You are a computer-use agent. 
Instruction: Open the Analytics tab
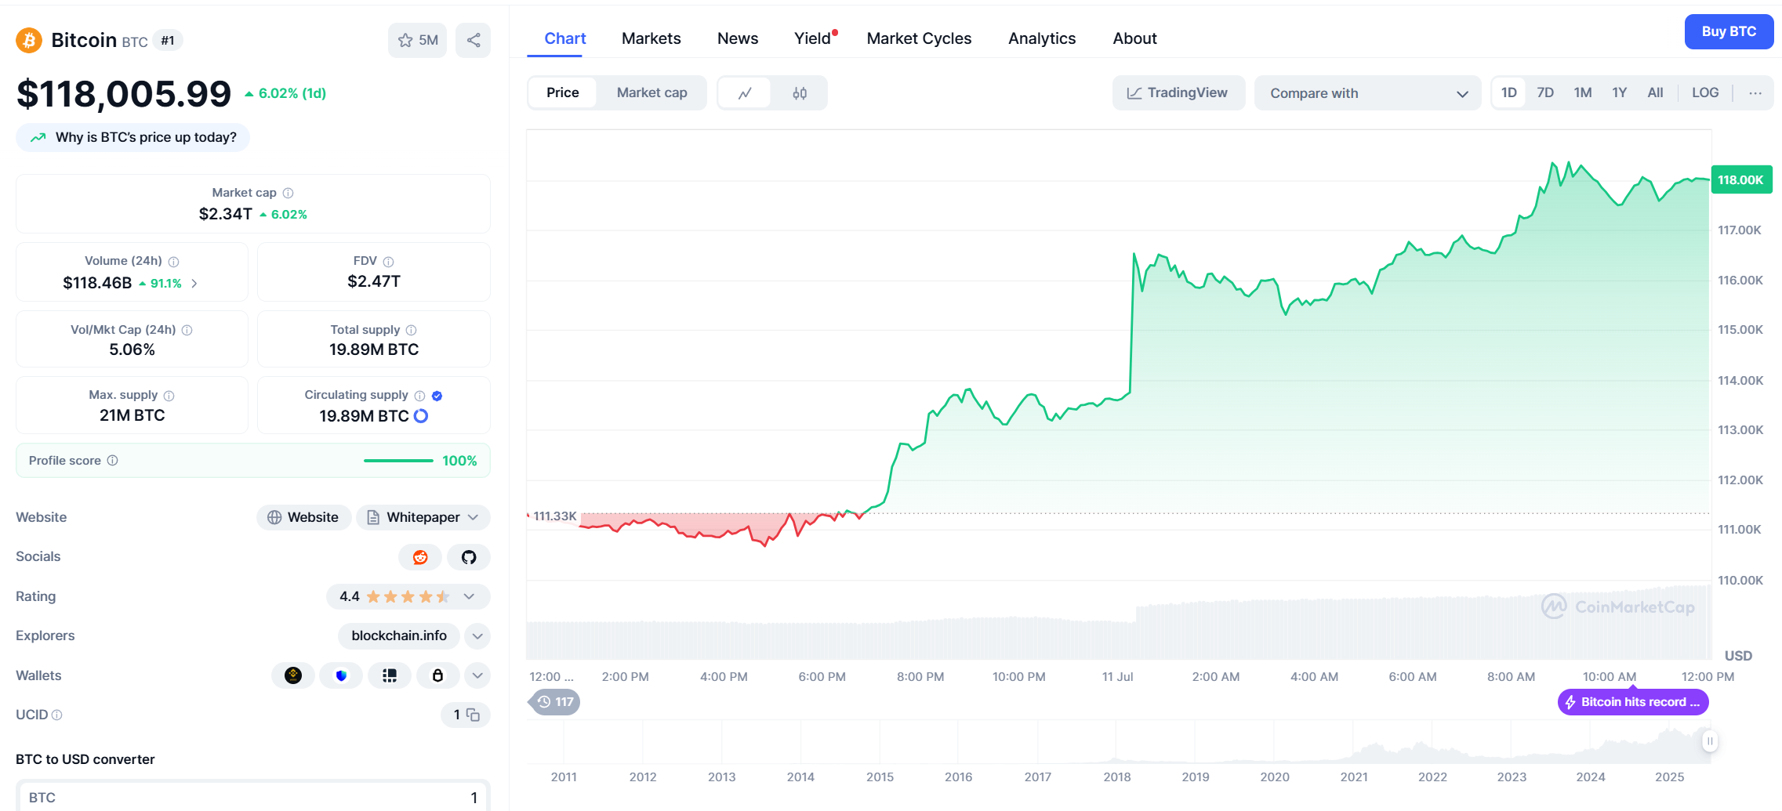pos(1042,38)
